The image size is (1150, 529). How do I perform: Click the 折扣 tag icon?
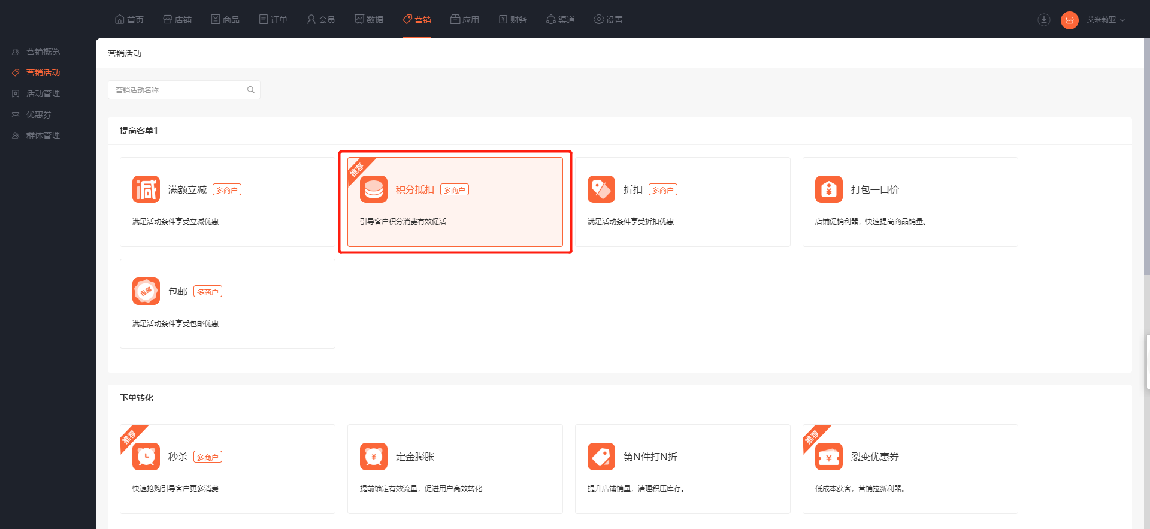[x=601, y=189]
